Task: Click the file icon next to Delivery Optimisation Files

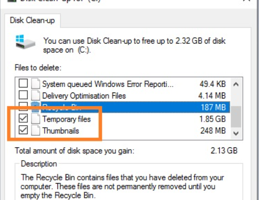Action: coord(36,95)
